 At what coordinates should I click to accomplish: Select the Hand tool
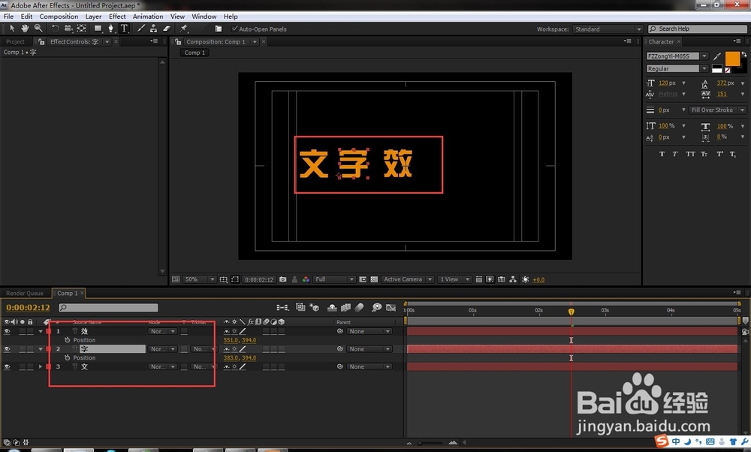24,29
